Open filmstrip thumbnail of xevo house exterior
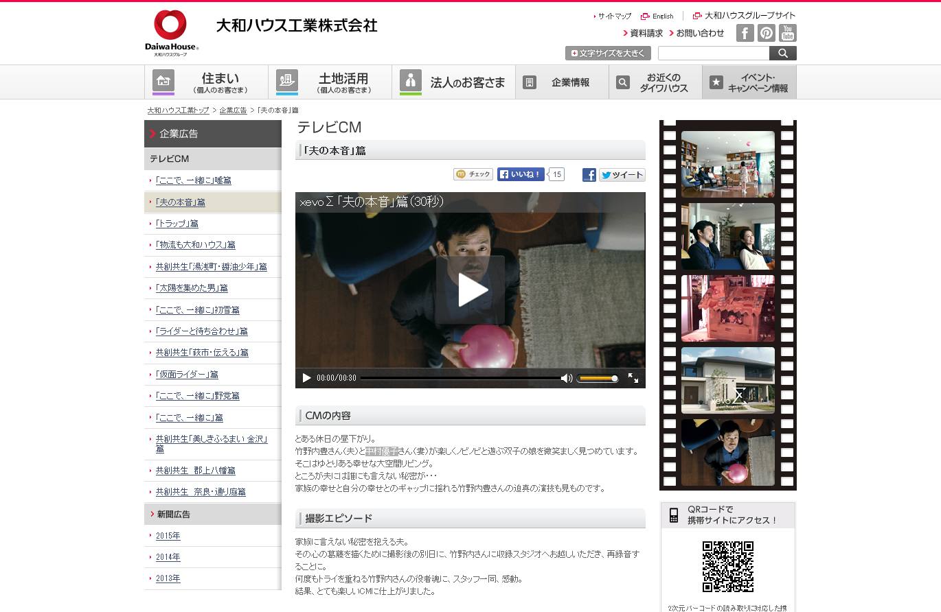 tap(728, 380)
